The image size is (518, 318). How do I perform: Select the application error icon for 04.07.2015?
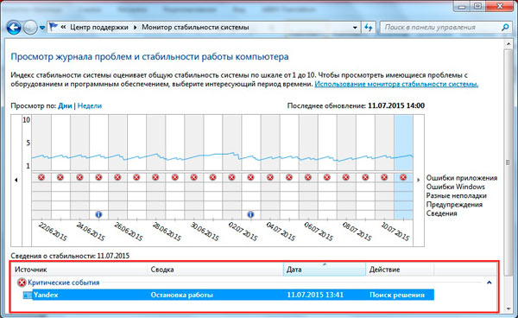[x=270, y=177]
